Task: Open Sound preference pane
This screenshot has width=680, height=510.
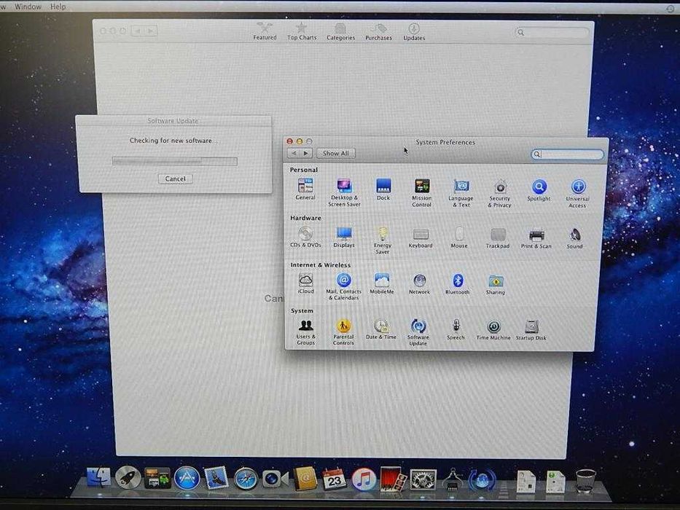Action: pyautogui.click(x=574, y=238)
